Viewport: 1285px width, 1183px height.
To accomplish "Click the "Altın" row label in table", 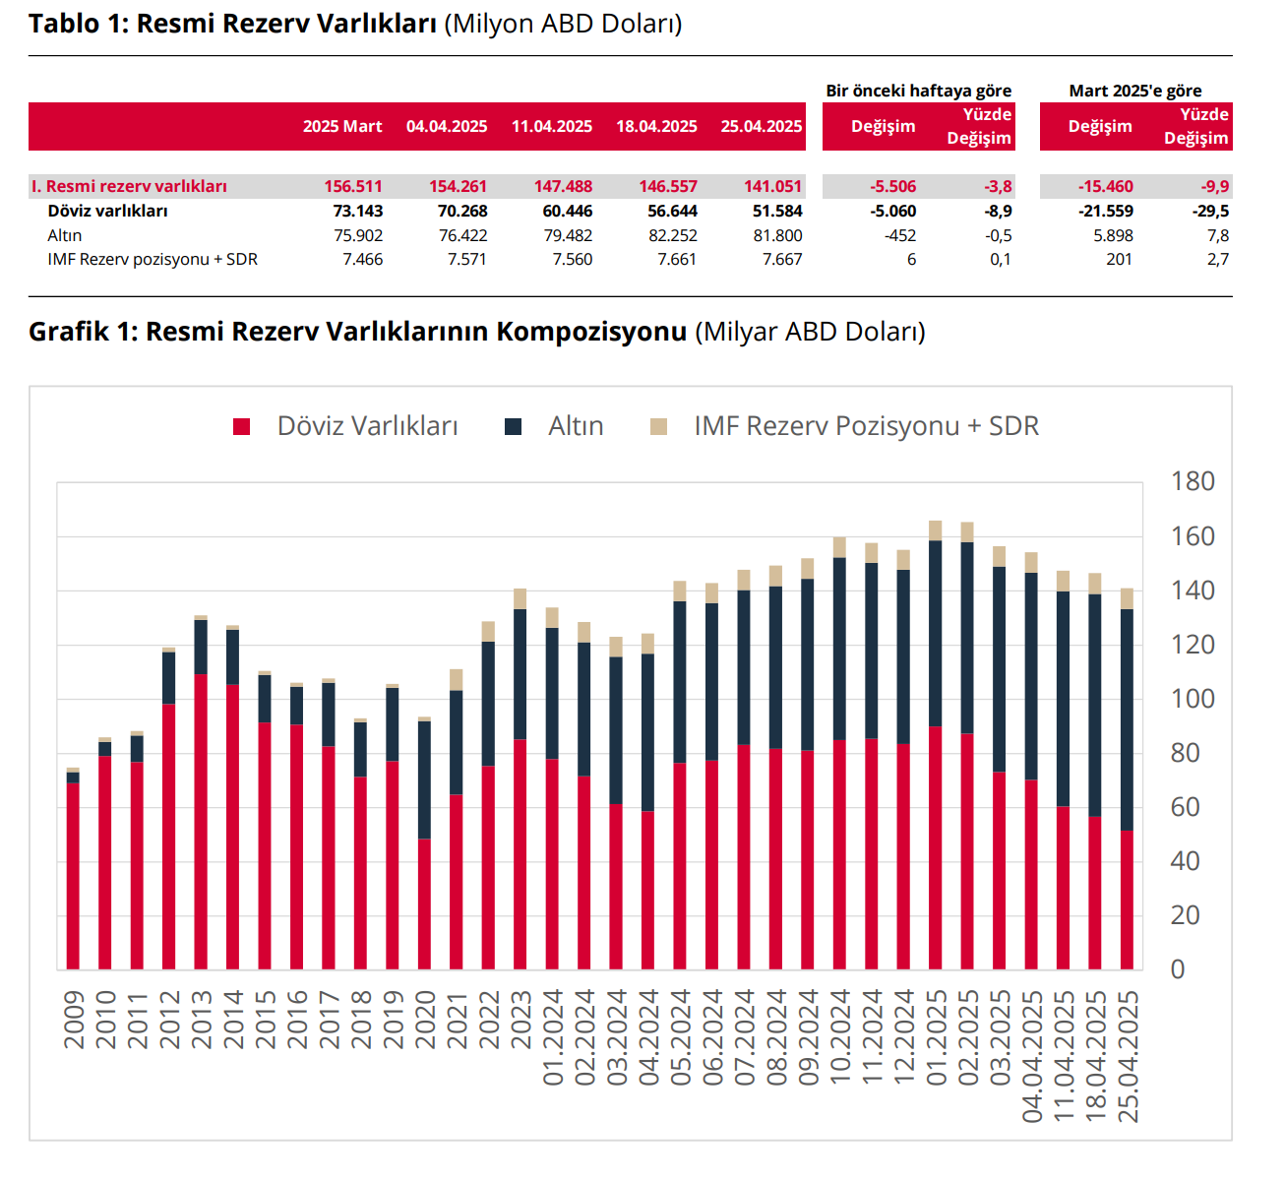I will point(65,236).
